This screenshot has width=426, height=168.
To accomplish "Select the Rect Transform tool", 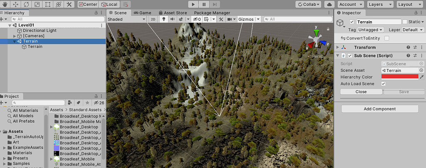I will pos(47,4).
